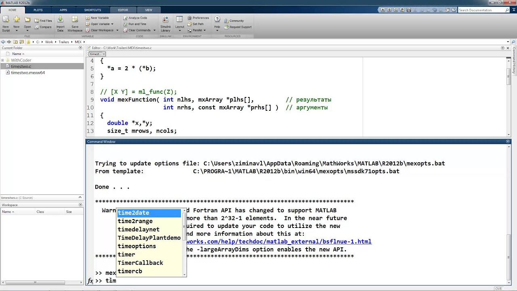Choose timedelaynet from suggestions
Screen dimensions: 517x291
149,230
